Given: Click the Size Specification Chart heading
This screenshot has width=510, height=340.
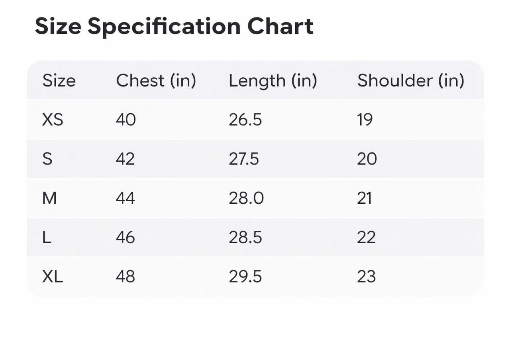Looking at the screenshot, I should 174,26.
